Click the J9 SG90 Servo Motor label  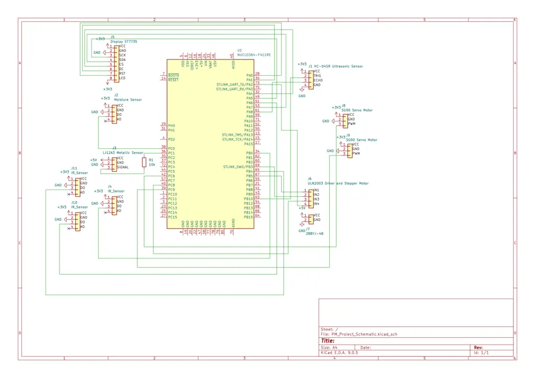point(362,140)
